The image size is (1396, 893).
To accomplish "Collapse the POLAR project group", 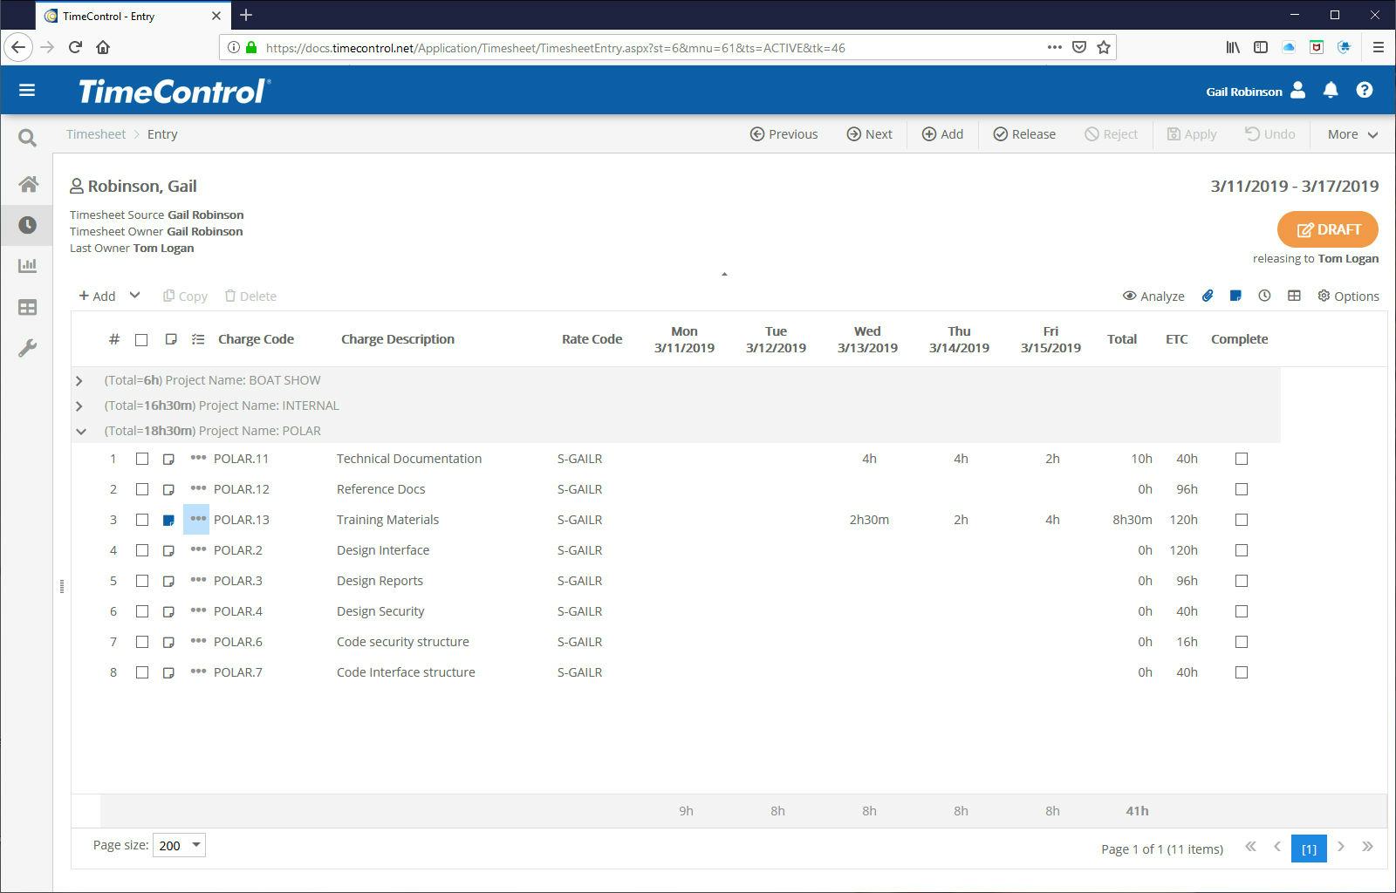I will [81, 430].
